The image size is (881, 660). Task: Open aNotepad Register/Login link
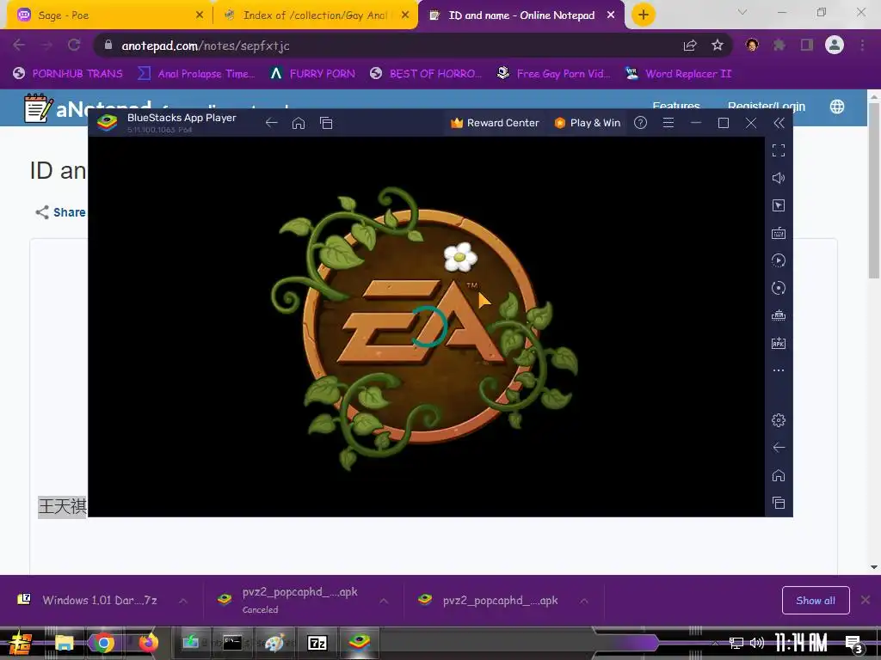(767, 106)
